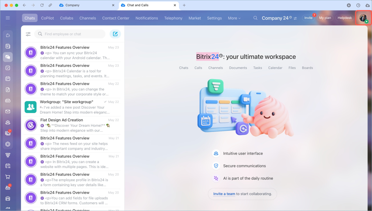Open Calendar from the left sidebar
372x211 pixels.
click(8, 79)
